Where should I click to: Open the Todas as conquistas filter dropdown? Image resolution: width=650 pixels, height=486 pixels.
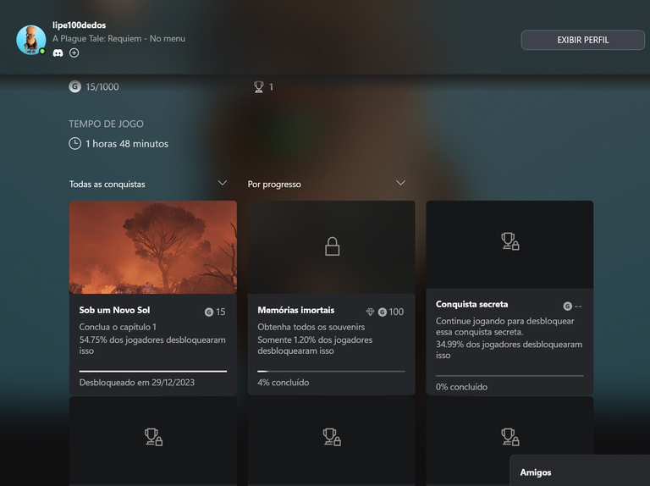tap(148, 184)
